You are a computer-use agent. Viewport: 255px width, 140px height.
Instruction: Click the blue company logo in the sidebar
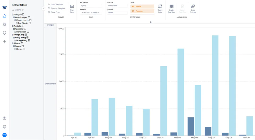click(5, 7)
